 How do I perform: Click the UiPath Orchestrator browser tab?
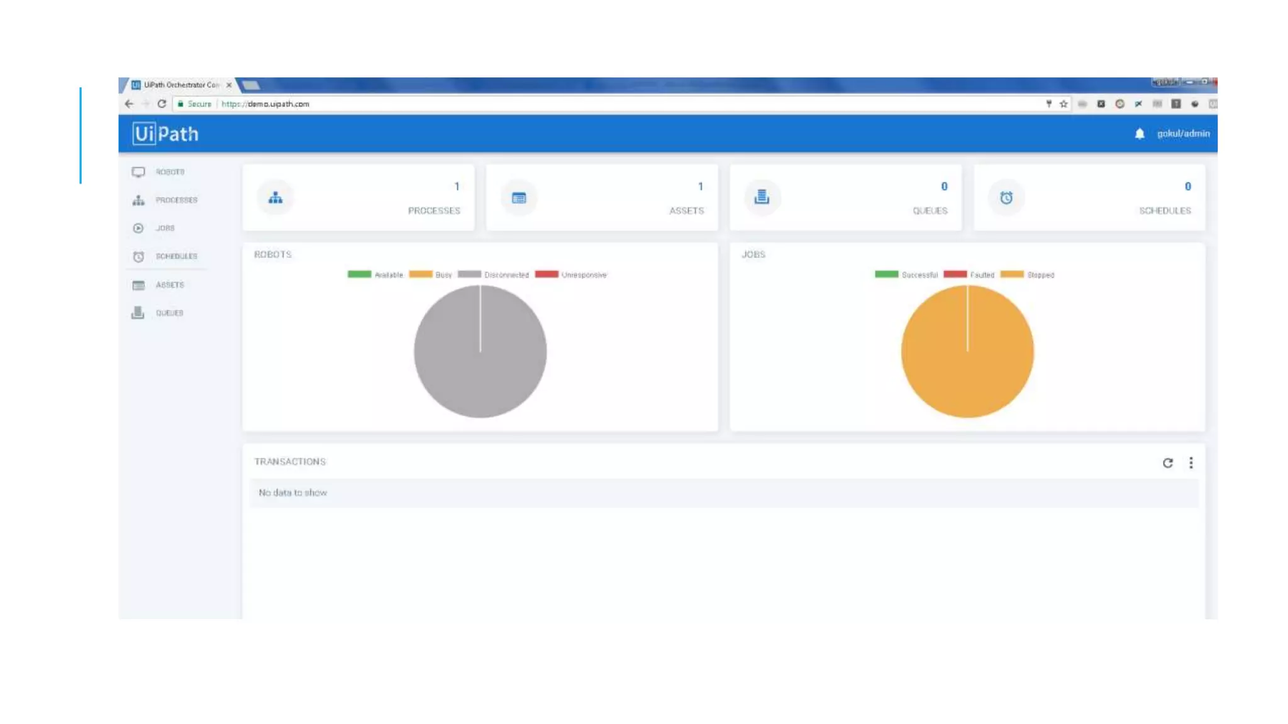click(180, 85)
